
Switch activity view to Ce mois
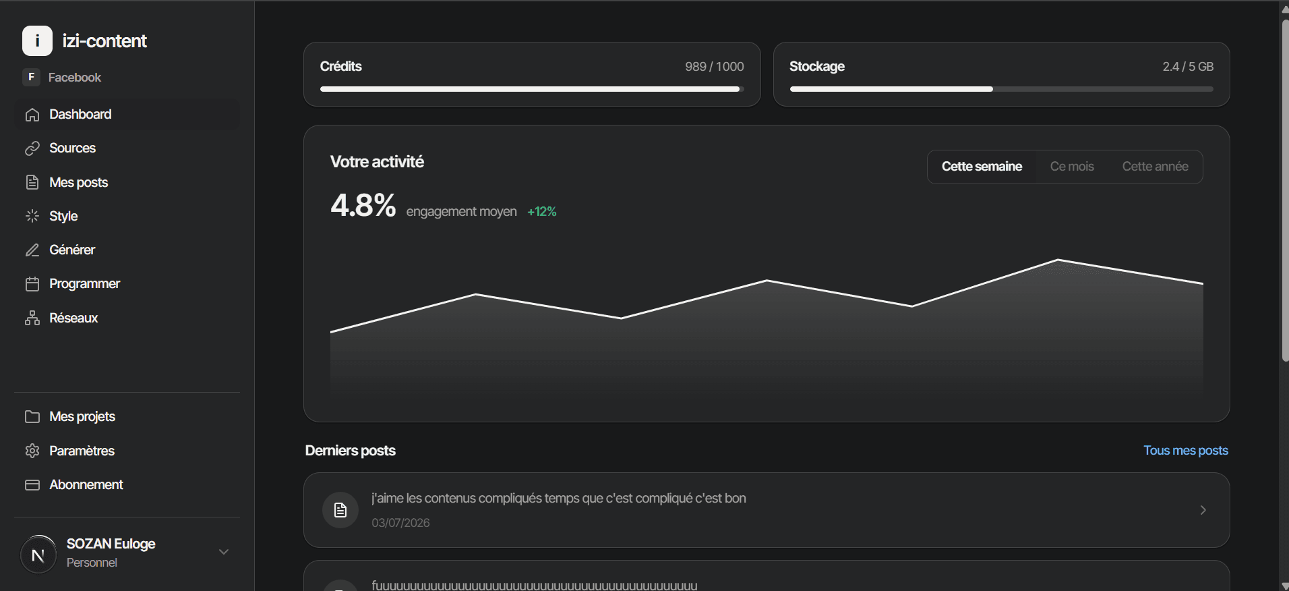point(1072,167)
